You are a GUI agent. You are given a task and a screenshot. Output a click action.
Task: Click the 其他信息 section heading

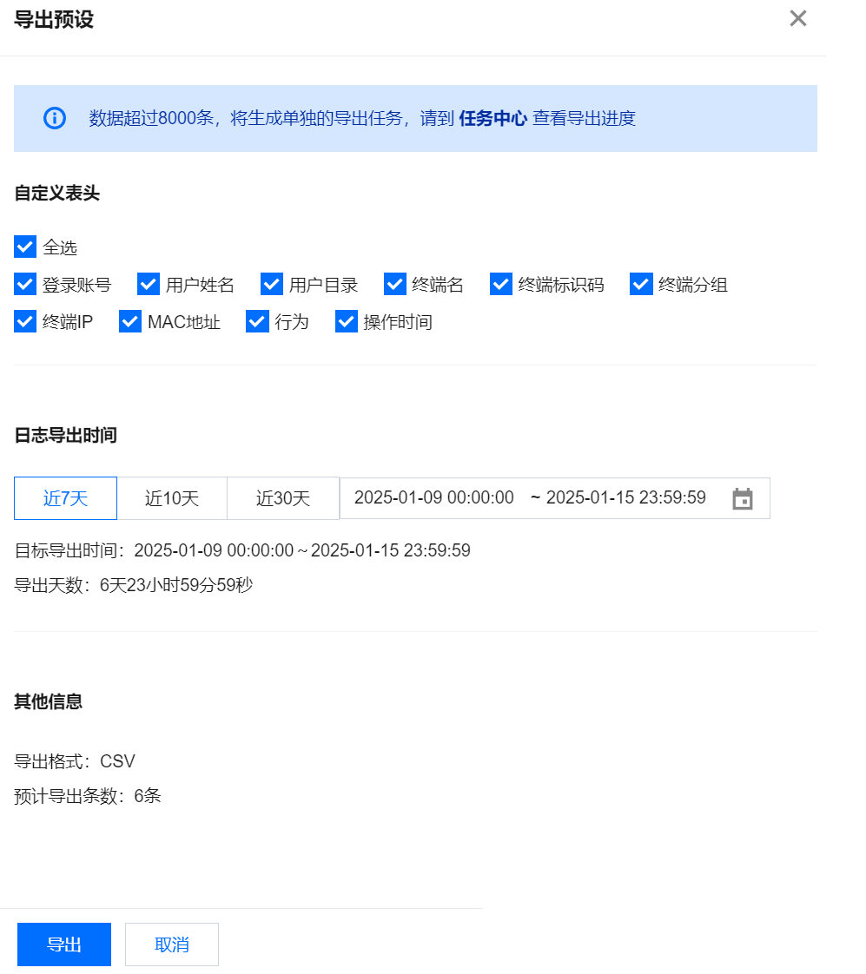49,702
